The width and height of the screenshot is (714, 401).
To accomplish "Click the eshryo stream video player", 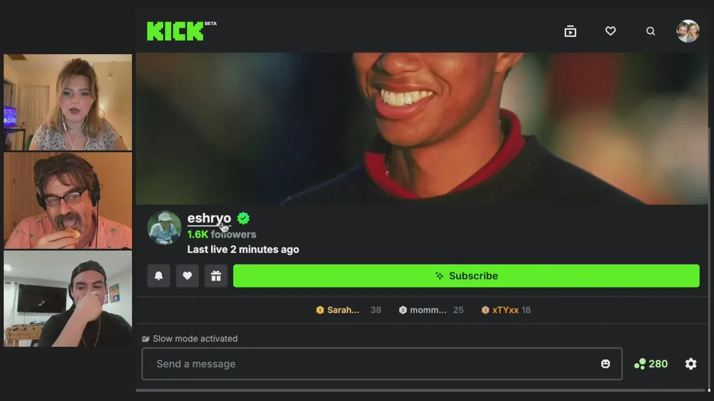I will tap(422, 129).
